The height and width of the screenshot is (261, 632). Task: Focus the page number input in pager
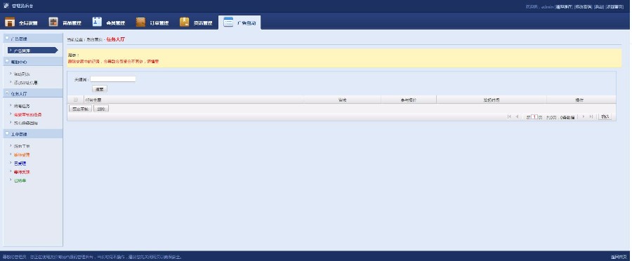coord(534,116)
